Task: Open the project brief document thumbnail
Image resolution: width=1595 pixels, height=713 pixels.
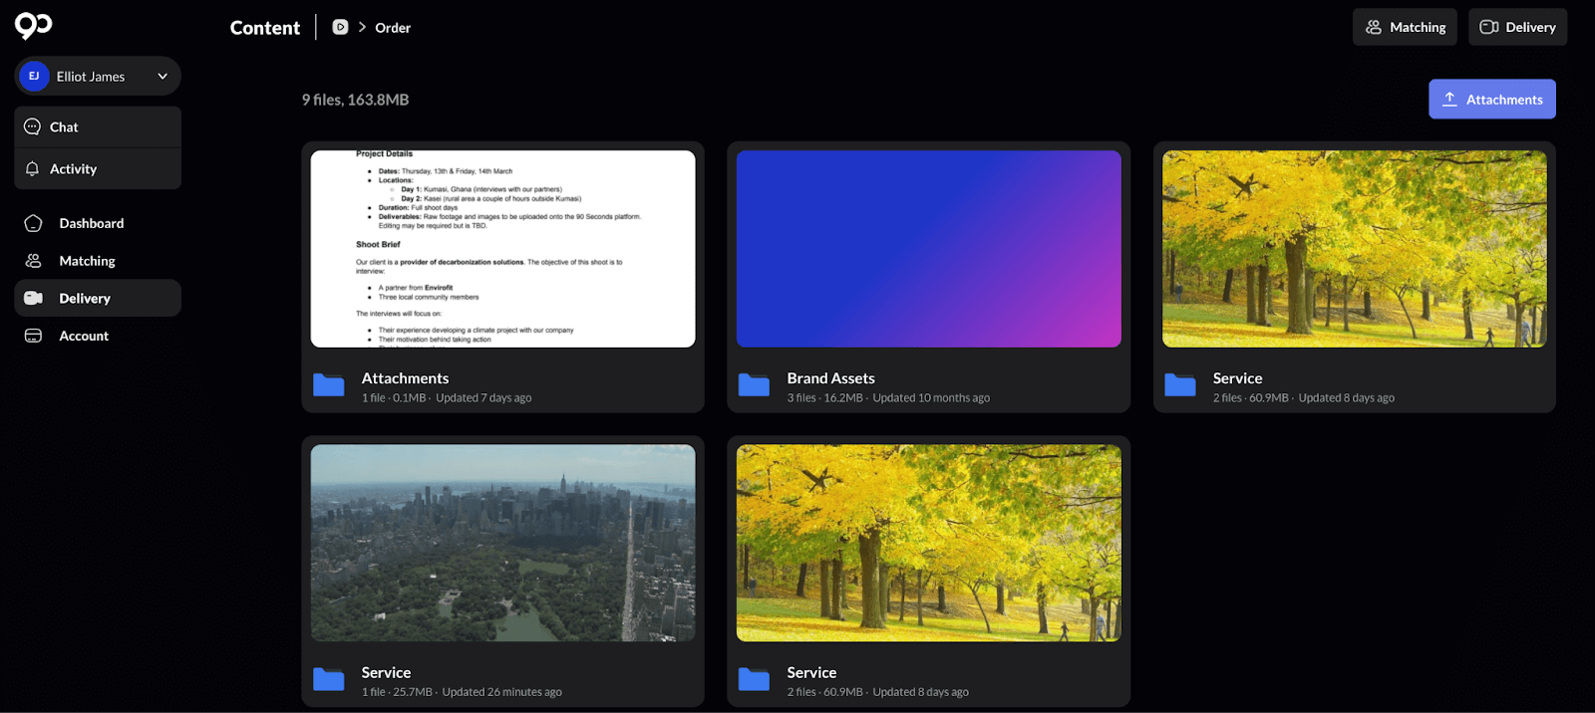Action: [x=502, y=249]
